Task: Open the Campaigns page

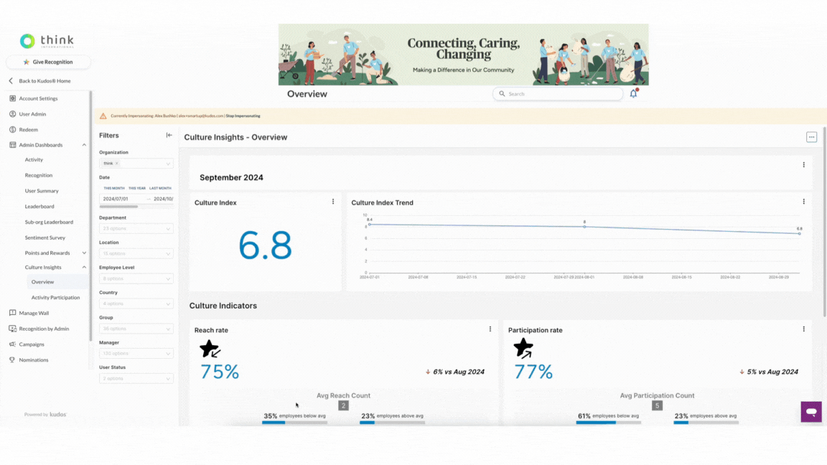Action: [x=32, y=344]
